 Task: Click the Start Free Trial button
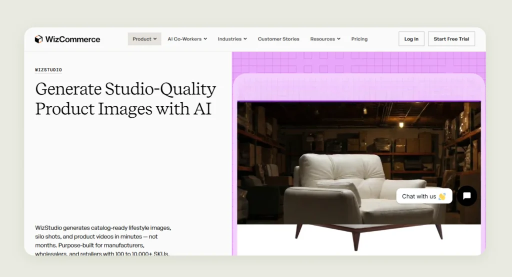(x=451, y=39)
